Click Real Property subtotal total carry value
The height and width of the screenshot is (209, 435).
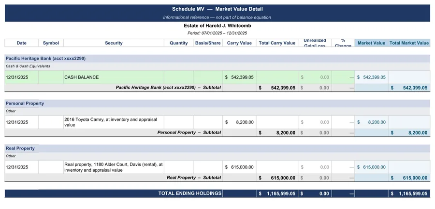click(x=277, y=178)
